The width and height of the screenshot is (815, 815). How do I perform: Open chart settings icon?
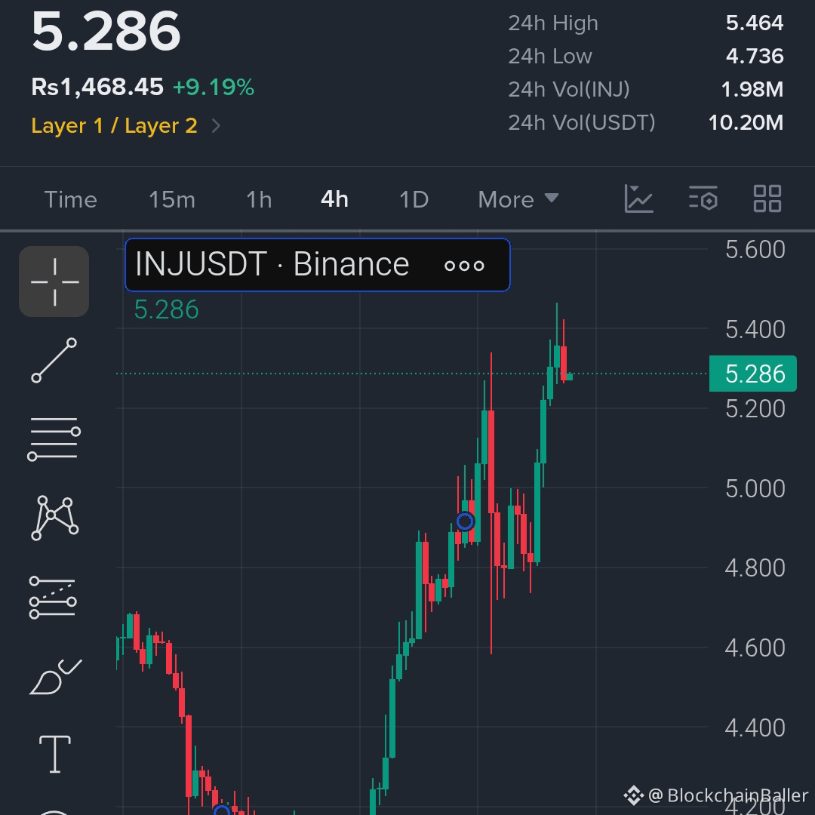(x=703, y=199)
